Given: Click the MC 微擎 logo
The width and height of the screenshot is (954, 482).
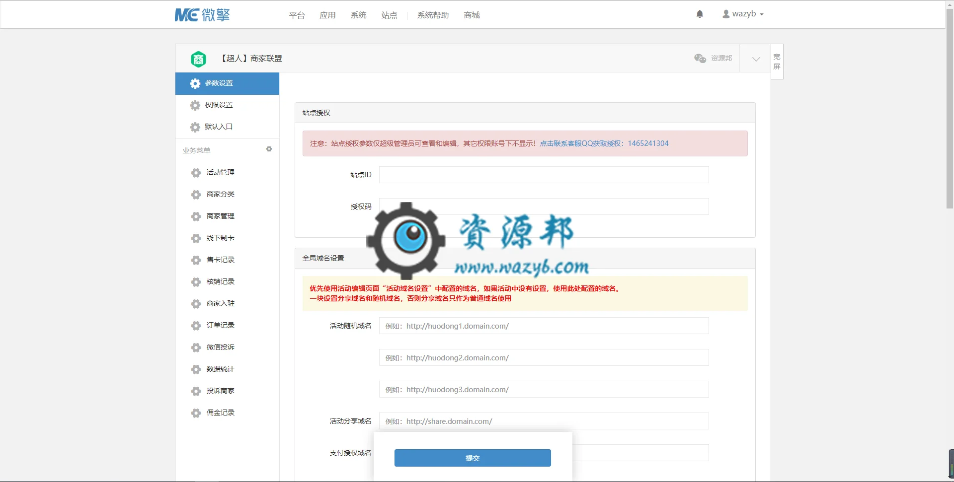Looking at the screenshot, I should coord(202,15).
